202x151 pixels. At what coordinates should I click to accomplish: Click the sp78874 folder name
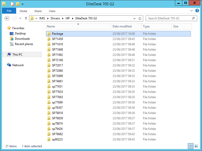57,124
